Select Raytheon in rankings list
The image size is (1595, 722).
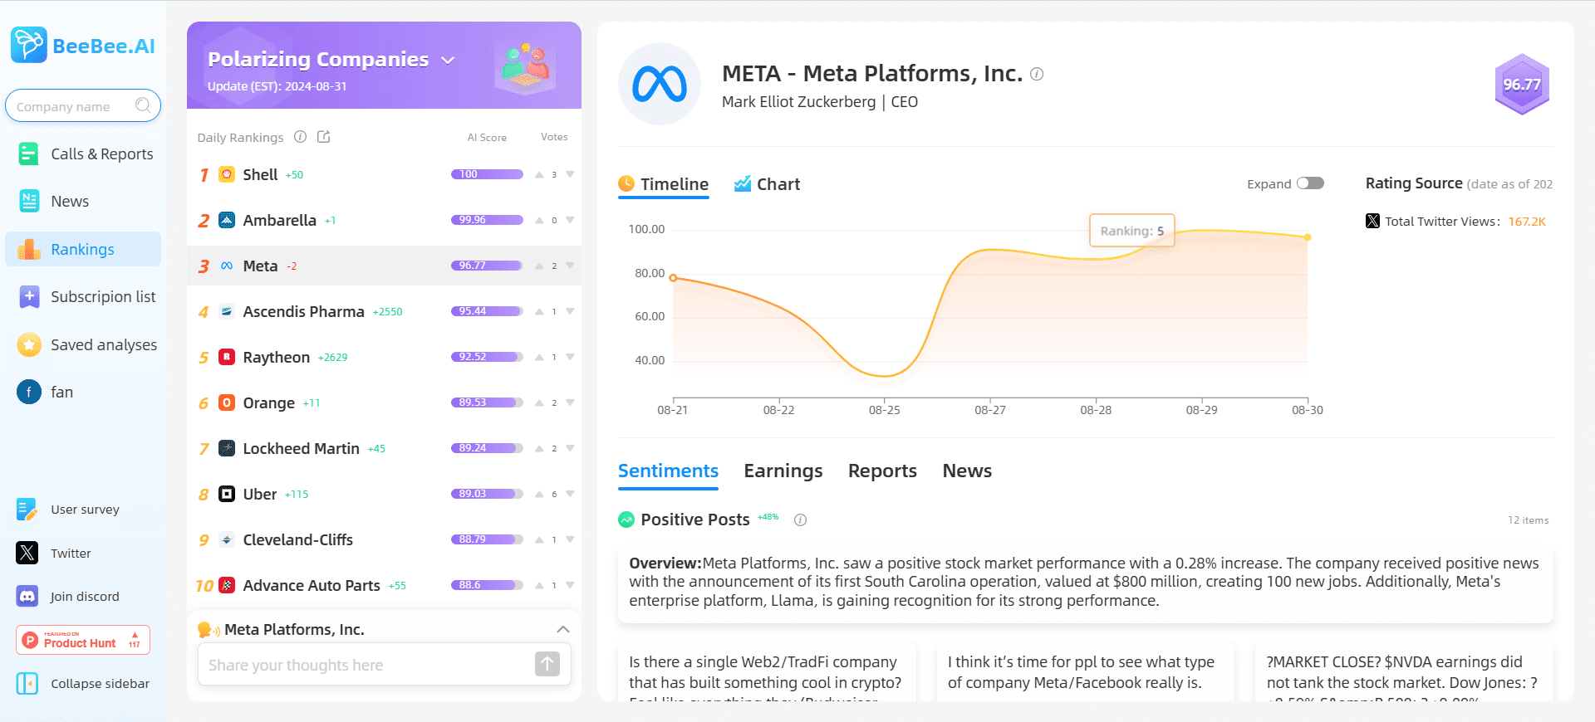click(x=384, y=357)
